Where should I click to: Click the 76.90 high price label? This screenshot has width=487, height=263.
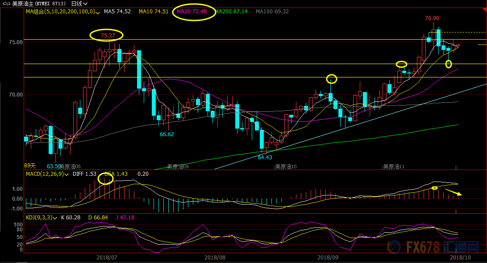click(x=432, y=18)
